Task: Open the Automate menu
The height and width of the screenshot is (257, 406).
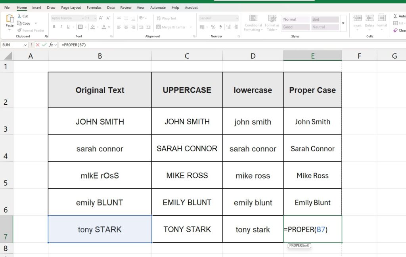Action: pos(158,7)
